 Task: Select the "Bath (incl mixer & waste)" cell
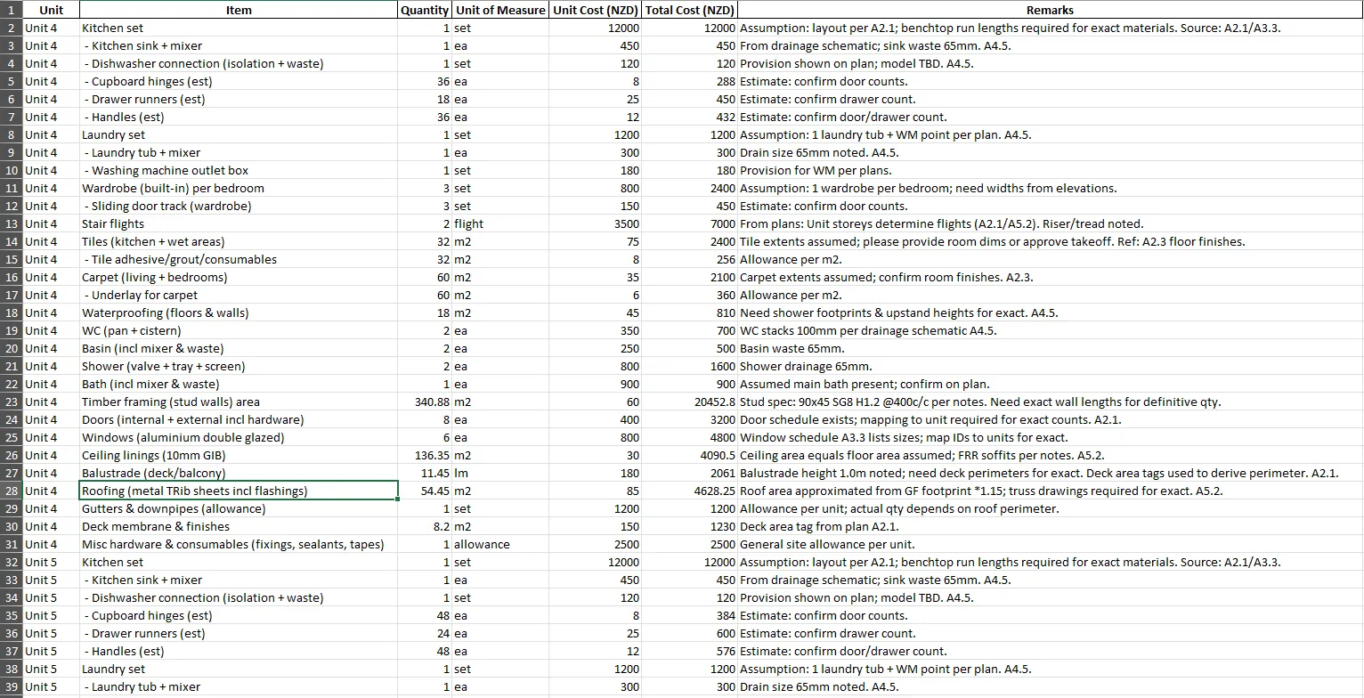(x=239, y=384)
